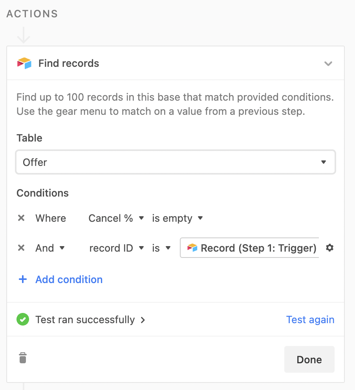Click Add condition link
Viewport: 355px width, 390px height.
[x=69, y=280]
